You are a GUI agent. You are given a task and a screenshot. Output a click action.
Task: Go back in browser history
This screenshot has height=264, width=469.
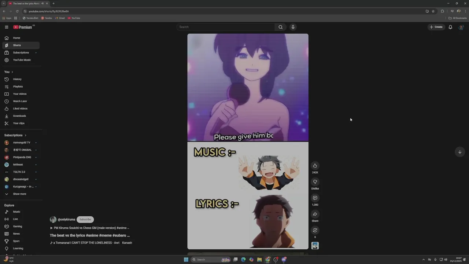[x=4, y=11]
